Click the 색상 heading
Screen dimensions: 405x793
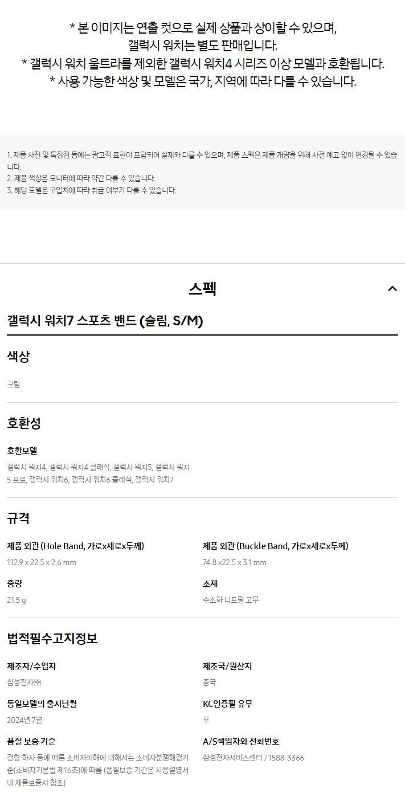click(x=18, y=357)
